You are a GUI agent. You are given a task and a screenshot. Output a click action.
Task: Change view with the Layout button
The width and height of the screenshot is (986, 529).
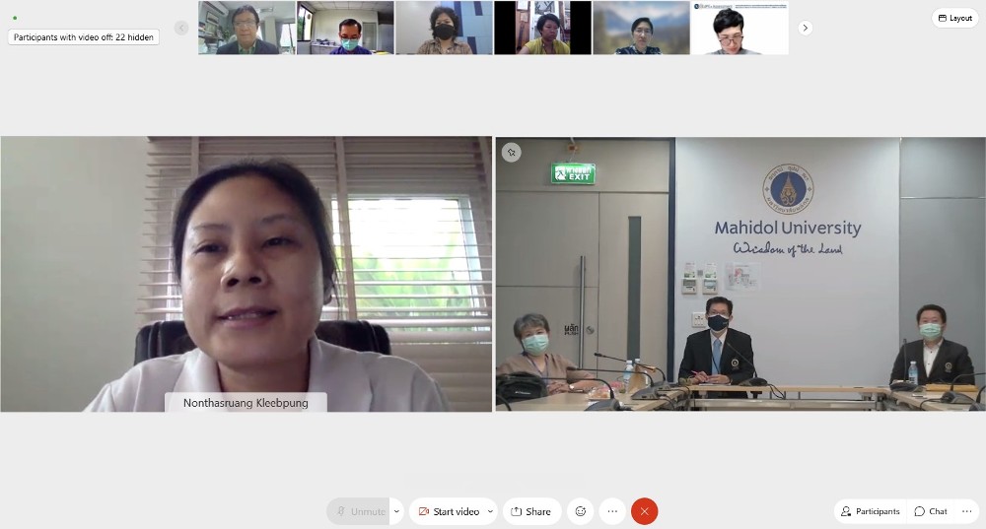[x=955, y=18]
